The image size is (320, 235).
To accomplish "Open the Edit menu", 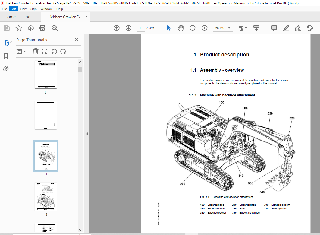I will 13,9.
